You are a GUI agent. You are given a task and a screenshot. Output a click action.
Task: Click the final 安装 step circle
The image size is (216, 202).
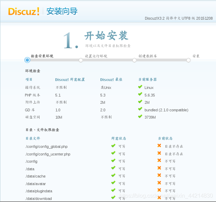pyautogui.click(x=188, y=60)
